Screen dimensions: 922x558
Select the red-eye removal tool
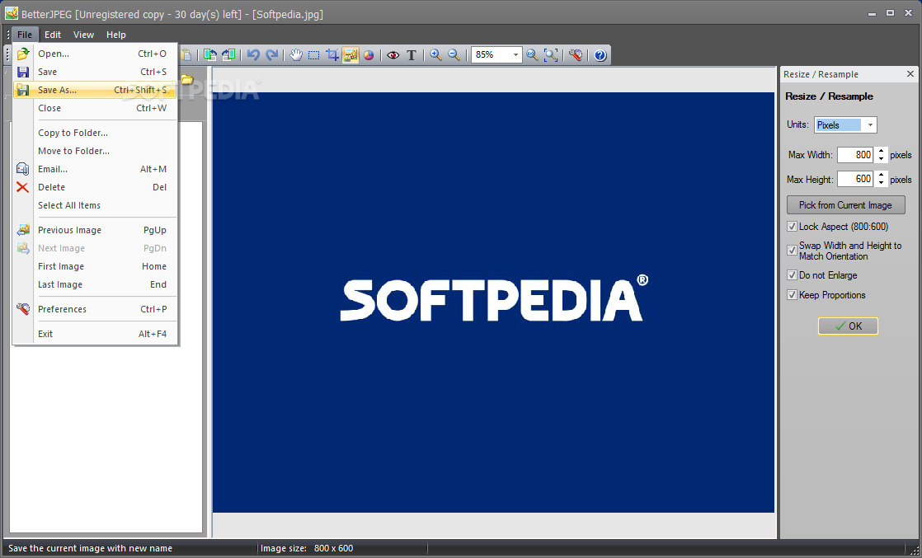pyautogui.click(x=393, y=55)
